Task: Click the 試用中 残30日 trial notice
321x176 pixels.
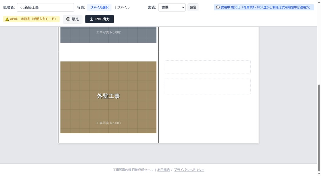Action: pos(264,8)
